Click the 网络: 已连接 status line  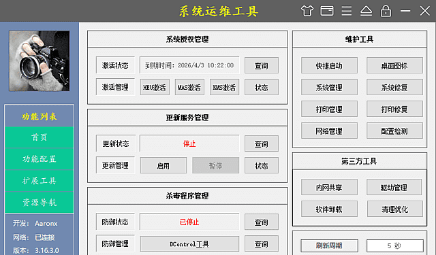tap(34, 237)
